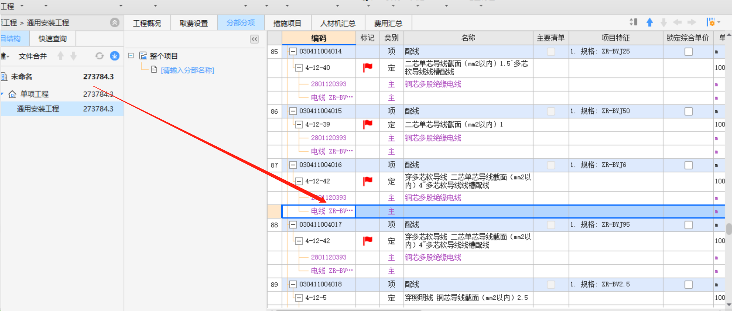Click the grey move-down arrow in the table toolbar

(x=663, y=23)
